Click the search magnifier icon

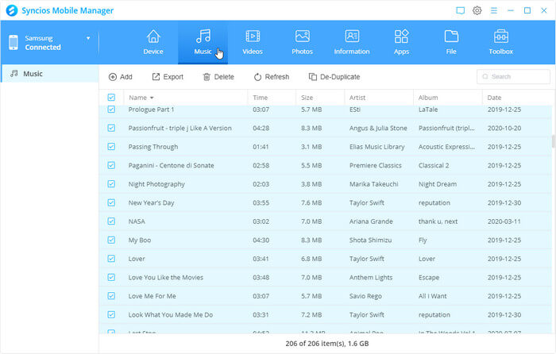[485, 76]
